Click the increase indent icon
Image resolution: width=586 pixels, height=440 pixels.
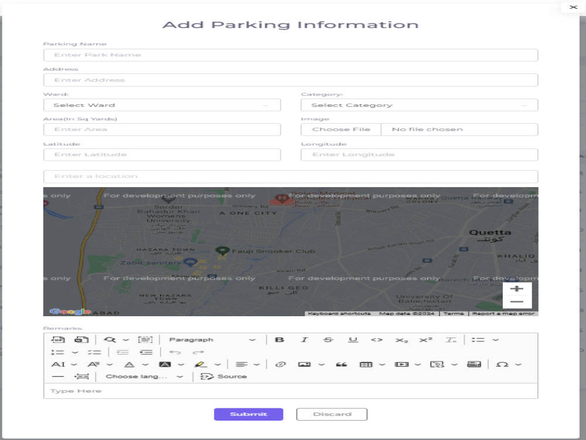point(146,352)
